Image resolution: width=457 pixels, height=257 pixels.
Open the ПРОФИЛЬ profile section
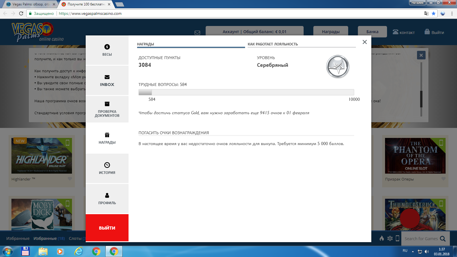point(107,199)
